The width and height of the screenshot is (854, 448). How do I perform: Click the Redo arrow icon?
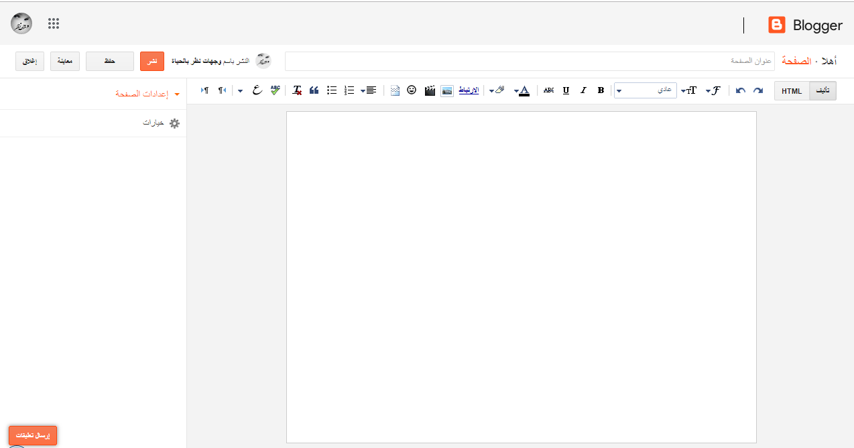(758, 90)
